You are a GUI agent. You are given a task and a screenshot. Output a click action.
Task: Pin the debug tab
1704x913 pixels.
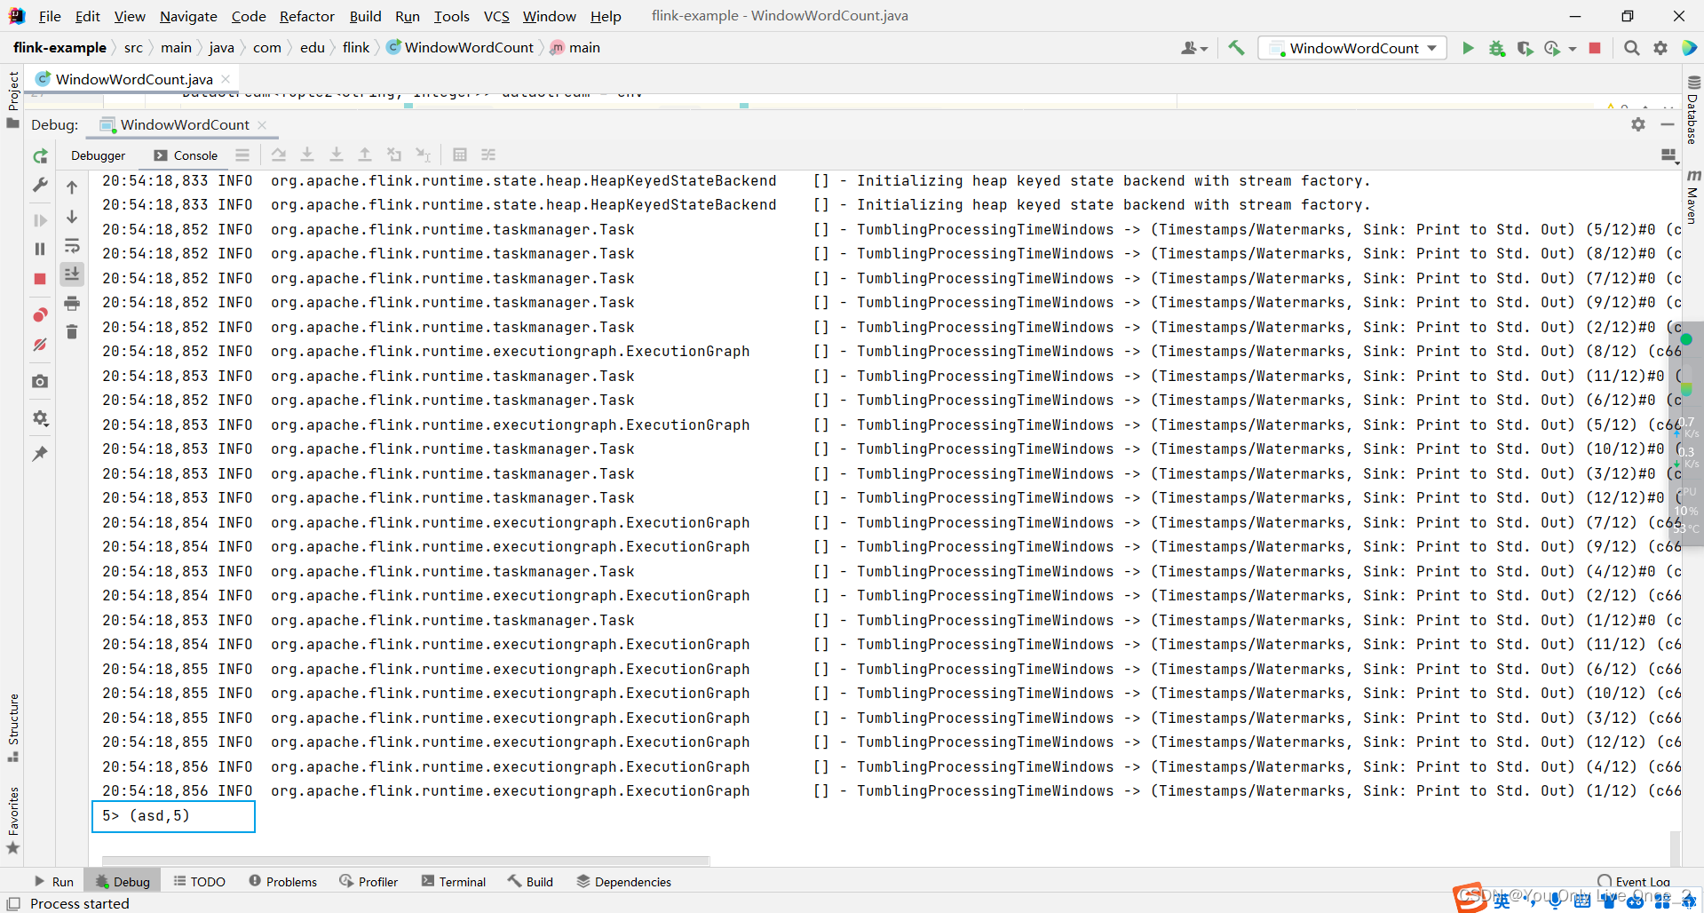tap(40, 454)
